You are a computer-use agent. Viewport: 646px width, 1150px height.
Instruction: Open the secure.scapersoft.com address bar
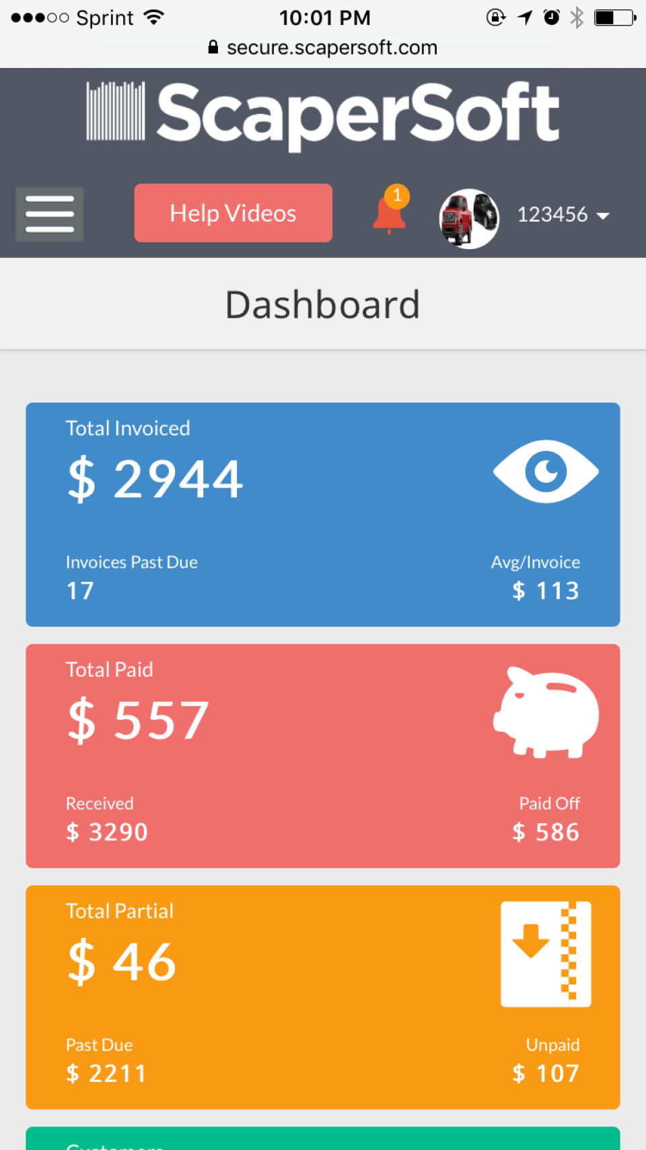pos(332,47)
